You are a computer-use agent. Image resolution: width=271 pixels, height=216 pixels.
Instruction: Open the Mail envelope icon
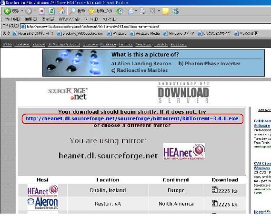(131, 11)
